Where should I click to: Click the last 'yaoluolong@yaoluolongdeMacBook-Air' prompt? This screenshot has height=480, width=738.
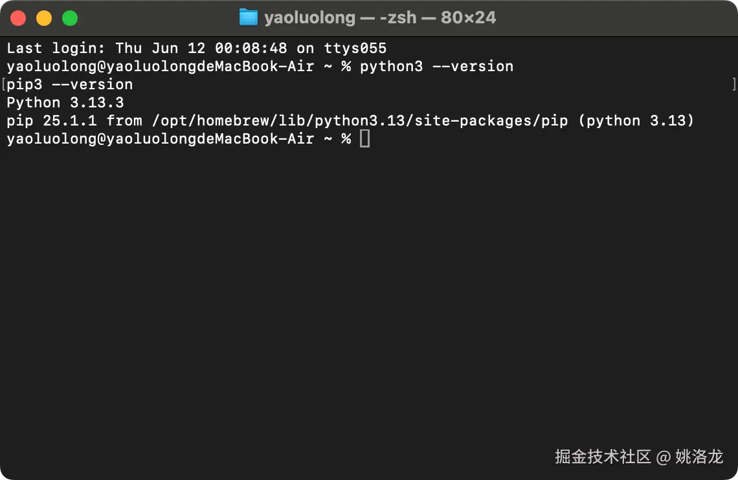point(161,138)
